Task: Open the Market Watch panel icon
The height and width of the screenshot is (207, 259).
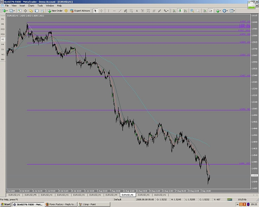Action: point(19,11)
